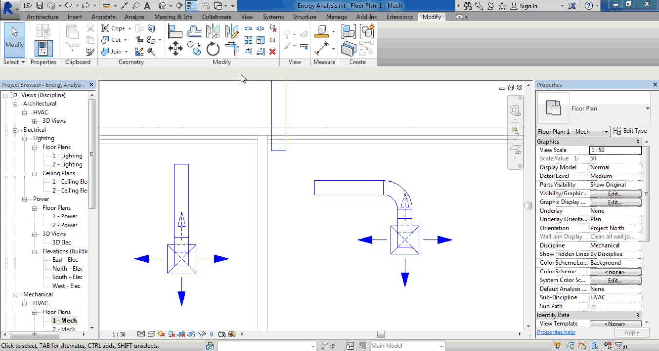Open the Analyze ribbon tab
659x351 pixels.
(135, 16)
